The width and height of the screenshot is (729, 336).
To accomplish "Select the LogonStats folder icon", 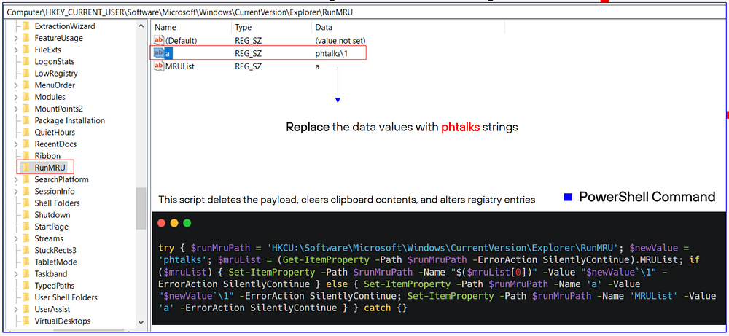I will 26,62.
